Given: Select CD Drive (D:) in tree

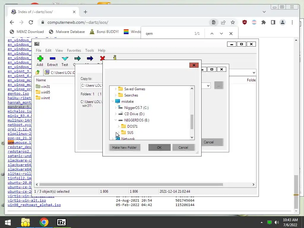Looking at the screenshot, I should (x=134, y=114).
